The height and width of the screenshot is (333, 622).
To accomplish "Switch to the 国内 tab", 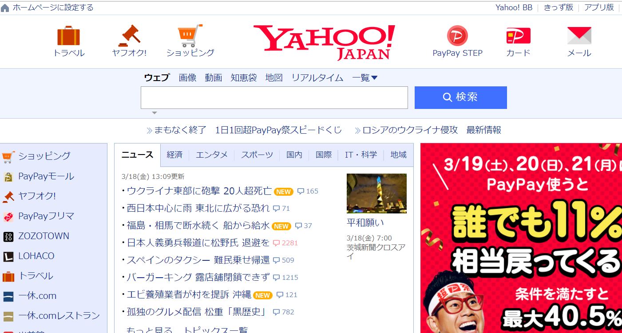I will point(294,155).
